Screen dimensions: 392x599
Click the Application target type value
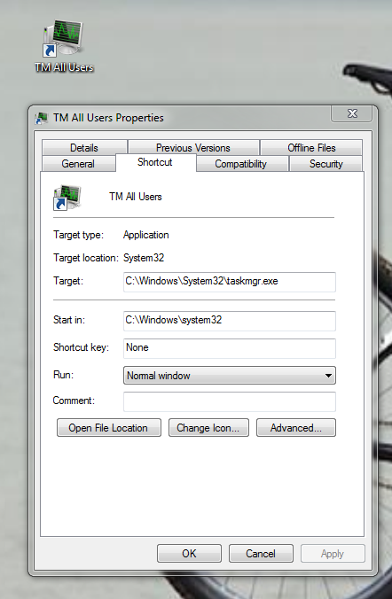(x=145, y=235)
